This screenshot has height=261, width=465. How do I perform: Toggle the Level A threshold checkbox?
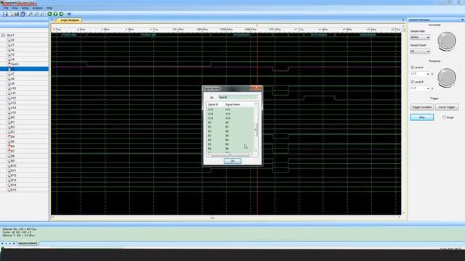coord(412,67)
